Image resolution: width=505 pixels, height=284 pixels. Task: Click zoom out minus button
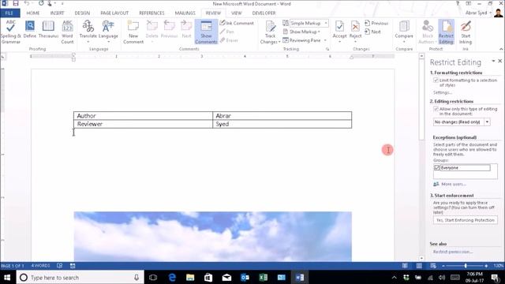[x=443, y=266]
